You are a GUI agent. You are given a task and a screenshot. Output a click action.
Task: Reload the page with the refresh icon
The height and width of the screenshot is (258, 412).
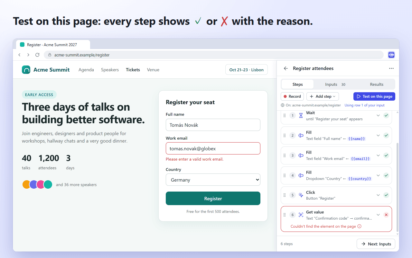tap(37, 55)
